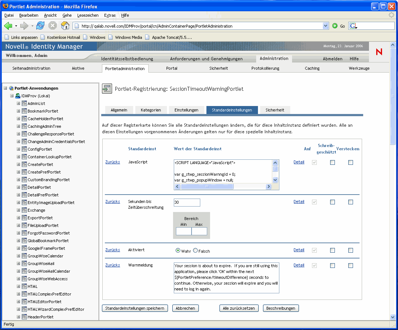The width and height of the screenshot is (398, 330).
Task: Click the BookmarkPortlet portlet icon
Action: coord(24,111)
